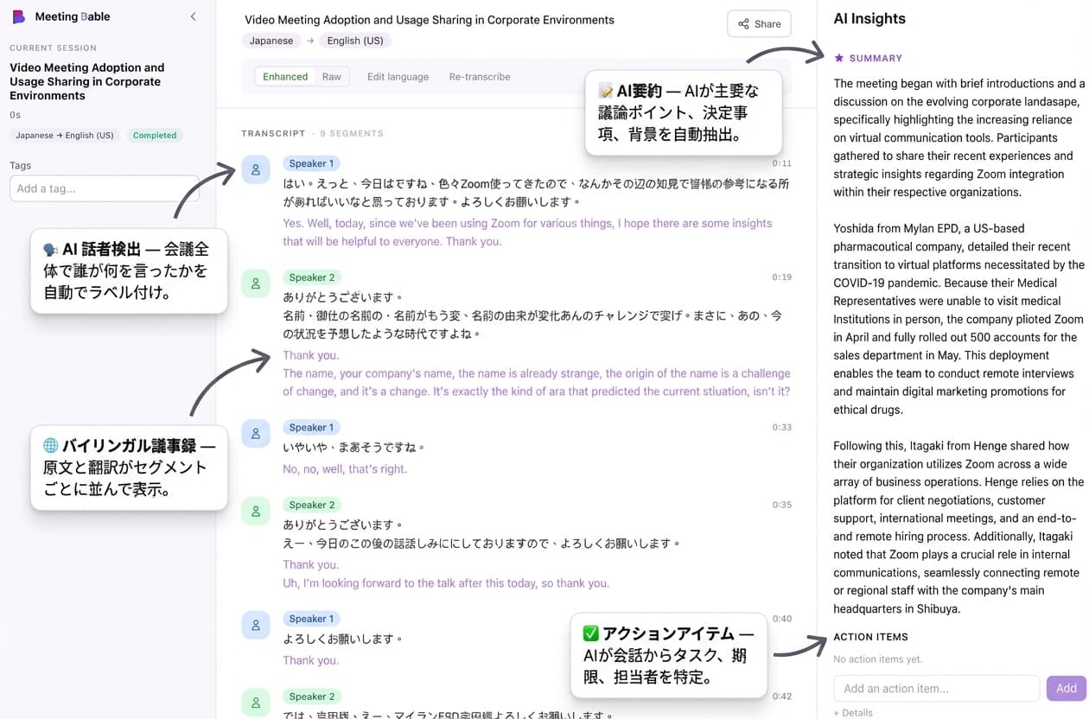Select the Enhanced transcript tab
Image resolution: width=1089 pixels, height=719 pixels.
point(285,76)
